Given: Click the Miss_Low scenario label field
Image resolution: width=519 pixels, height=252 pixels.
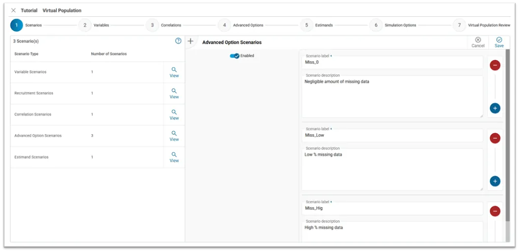Looking at the screenshot, I should tap(392, 135).
